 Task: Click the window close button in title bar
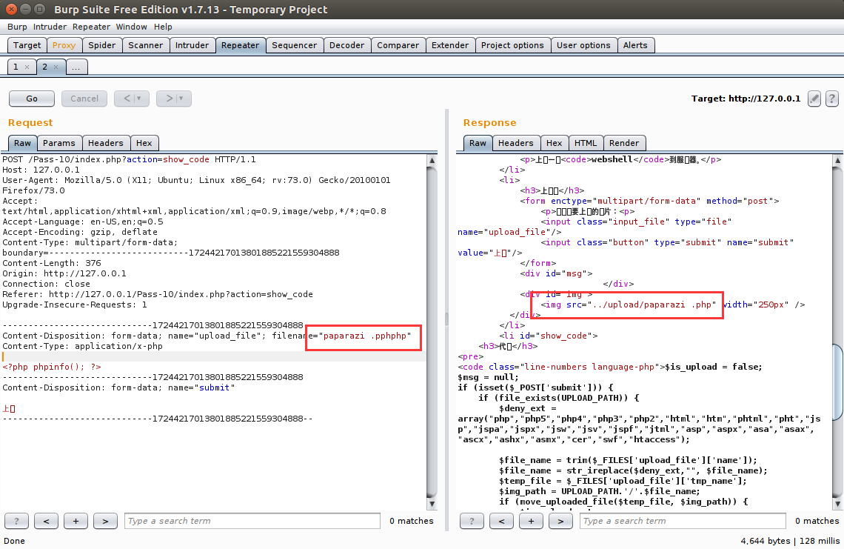tap(11, 9)
